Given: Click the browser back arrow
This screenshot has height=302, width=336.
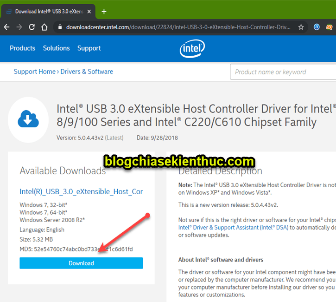Looking at the screenshot, I should 7,27.
